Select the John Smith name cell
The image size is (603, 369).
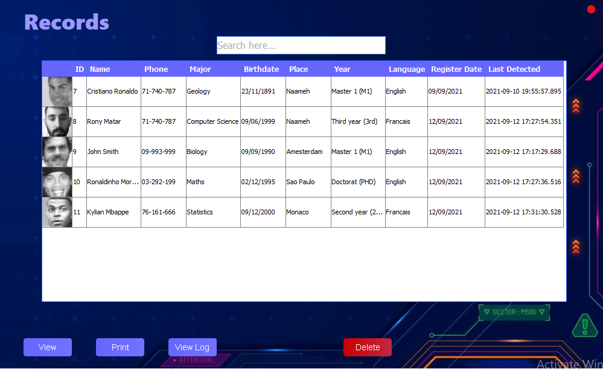coord(113,152)
